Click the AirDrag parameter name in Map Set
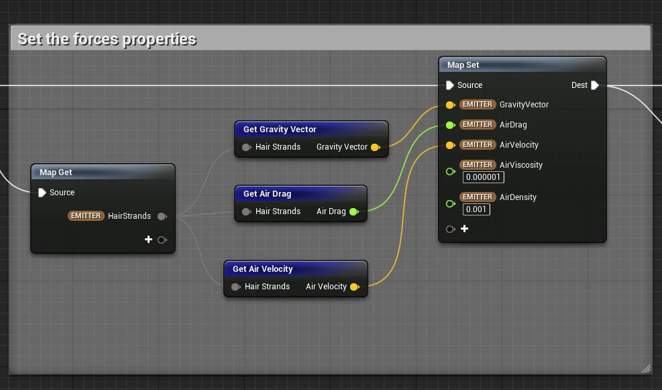 coord(513,125)
